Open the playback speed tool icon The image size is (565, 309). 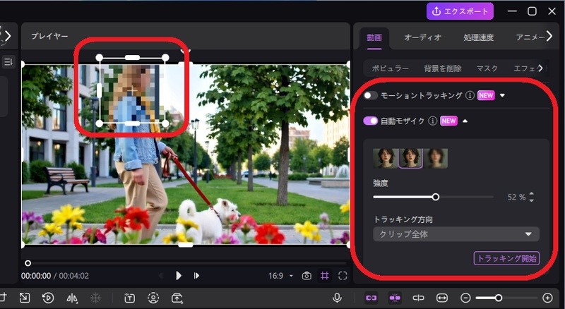click(x=48, y=298)
